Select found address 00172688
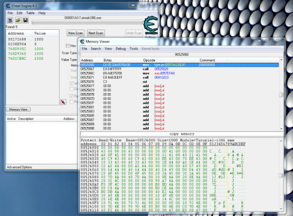This screenshot has width=293, height=216. [33, 39]
